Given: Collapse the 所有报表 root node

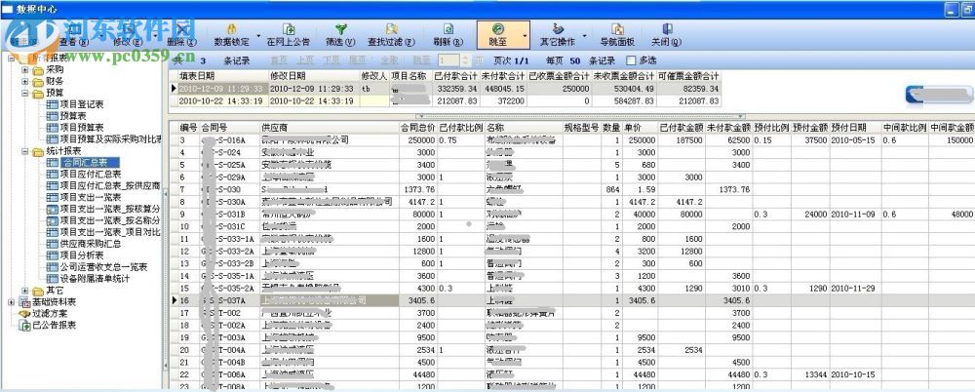Looking at the screenshot, I should [x=12, y=58].
